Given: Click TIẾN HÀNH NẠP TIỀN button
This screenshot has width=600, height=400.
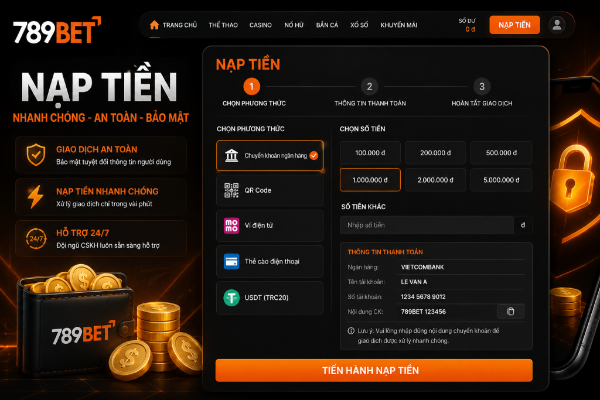Looking at the screenshot, I should [374, 370].
